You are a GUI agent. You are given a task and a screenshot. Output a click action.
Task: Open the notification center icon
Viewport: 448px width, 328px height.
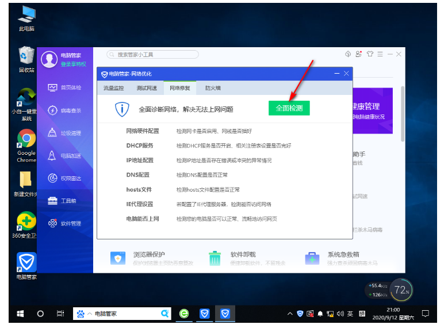tap(425, 314)
